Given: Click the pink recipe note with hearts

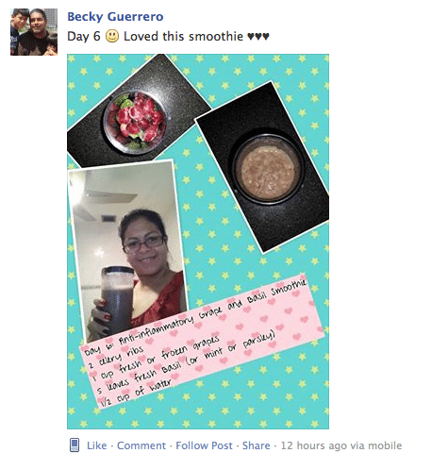Looking at the screenshot, I should click(201, 342).
